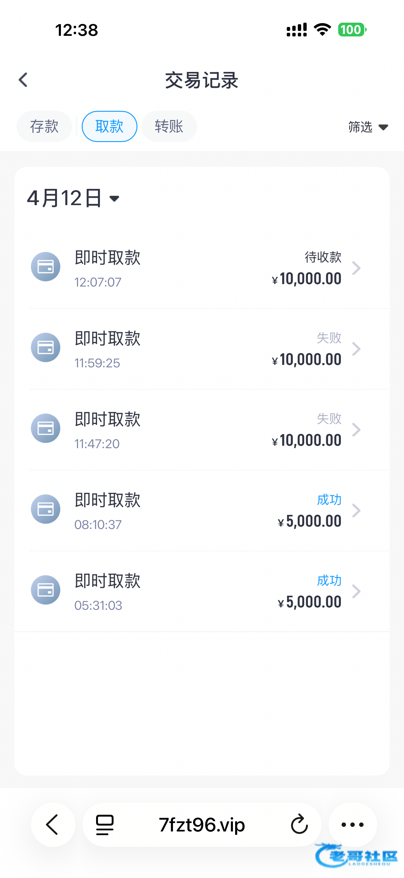The image size is (404, 878).
Task: Open the browser three-dots more menu
Action: [353, 825]
